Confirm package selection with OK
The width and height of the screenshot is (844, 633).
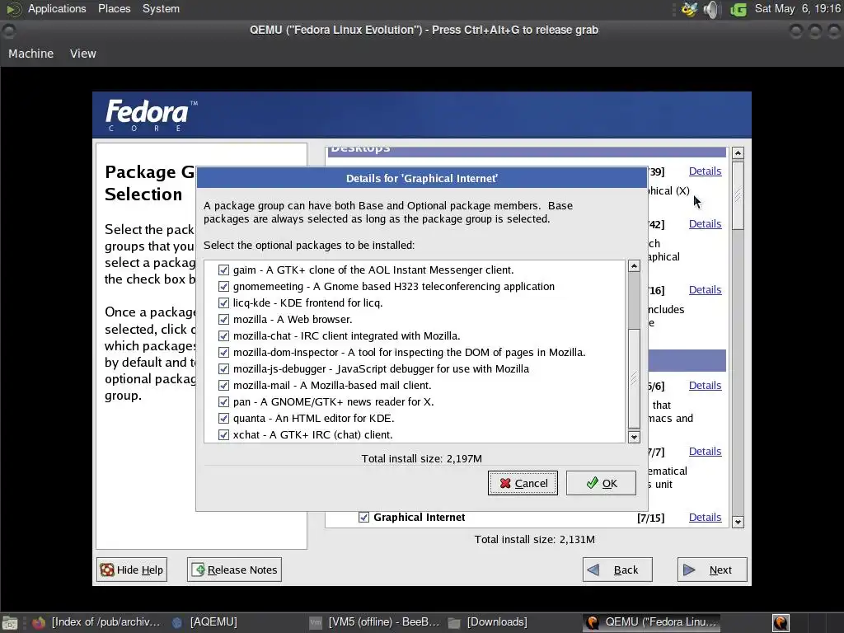click(x=601, y=483)
